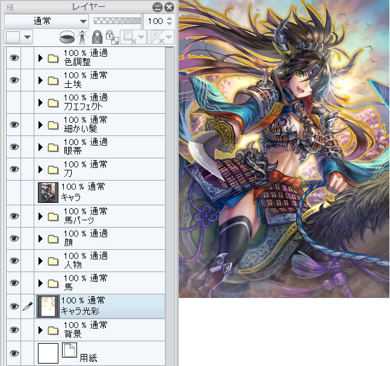Click the 刀エフェクト folder icon

pyautogui.click(x=53, y=103)
